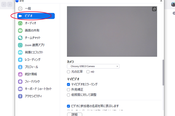The image size is (175, 116).
Task: Open プロフィール settings
Action: (x=36, y=67)
